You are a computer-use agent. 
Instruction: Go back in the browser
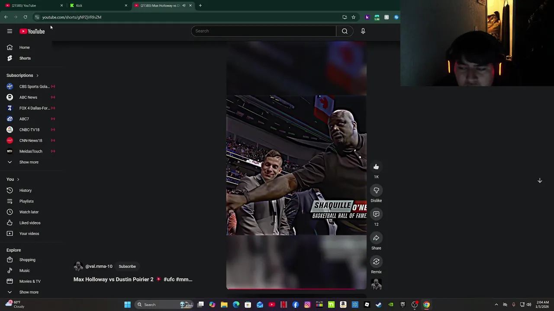(x=6, y=17)
